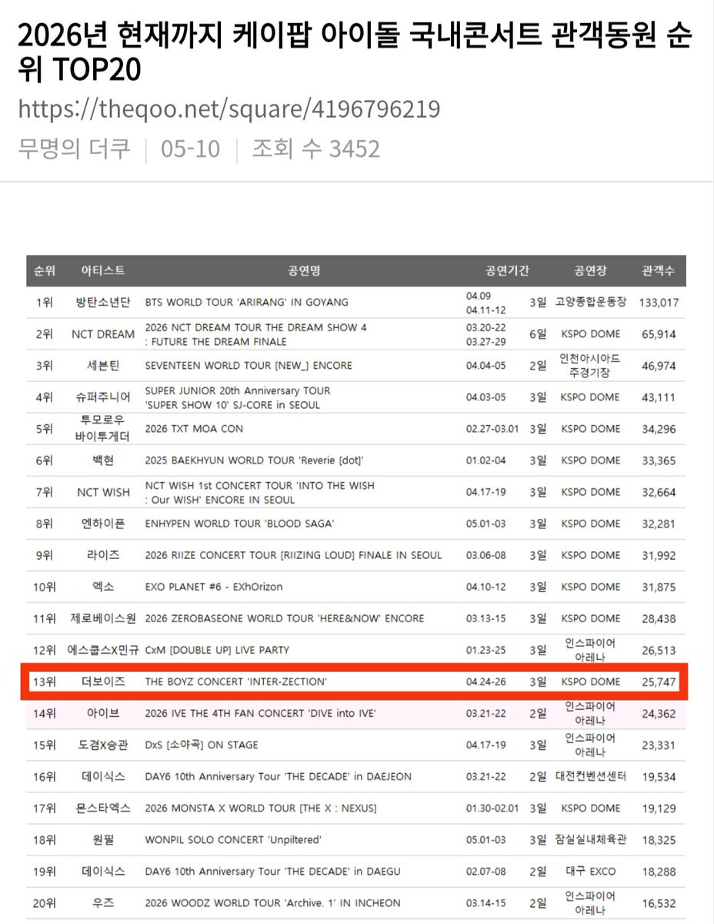Select EXO PLANET #6 - EXhOrizon
The width and height of the screenshot is (714, 924).
(214, 587)
